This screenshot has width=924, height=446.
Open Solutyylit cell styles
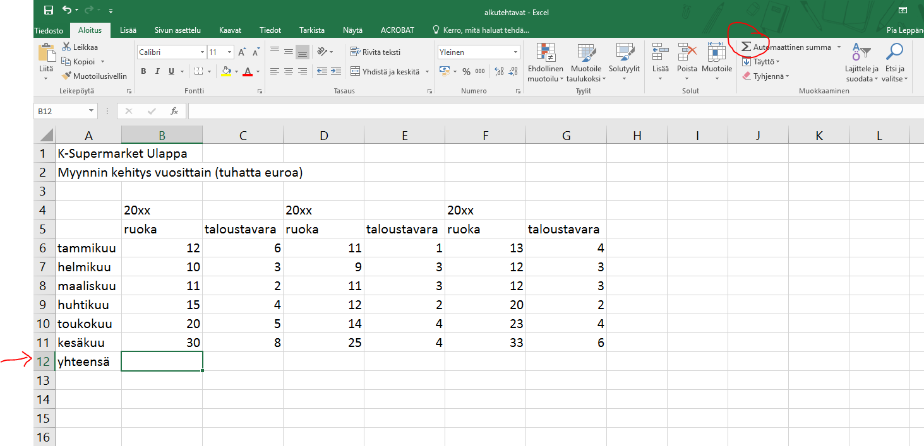click(x=624, y=63)
